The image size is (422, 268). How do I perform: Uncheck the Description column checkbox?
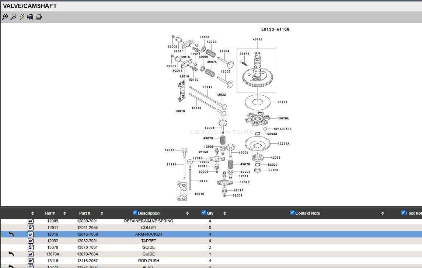[135, 212]
